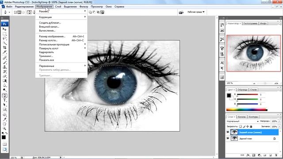This screenshot has width=283, height=159.
Task: Select the Eyedropper tool
Action: 4,119
